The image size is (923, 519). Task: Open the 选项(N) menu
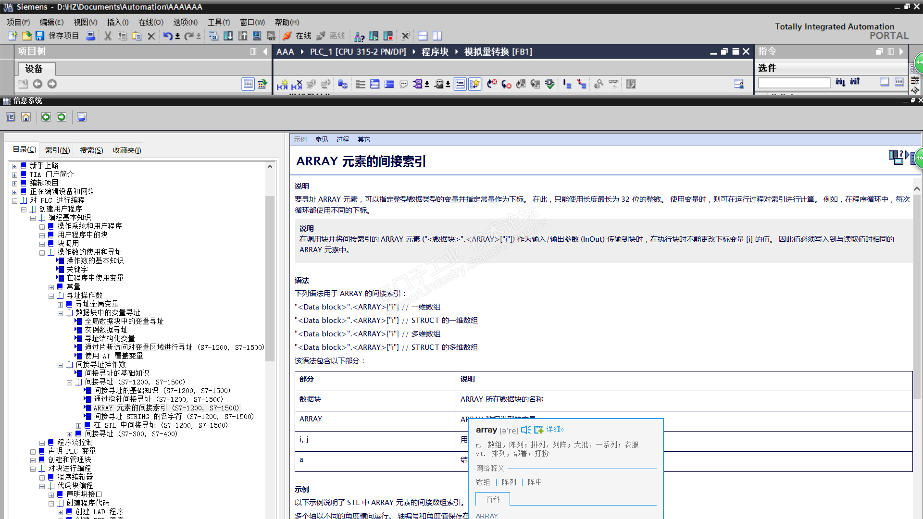(x=185, y=22)
